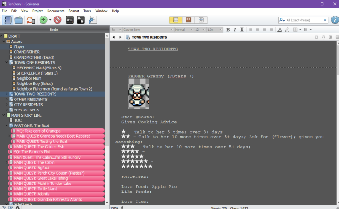
Task: Click the Sync arrows icon
Action: [31, 20]
